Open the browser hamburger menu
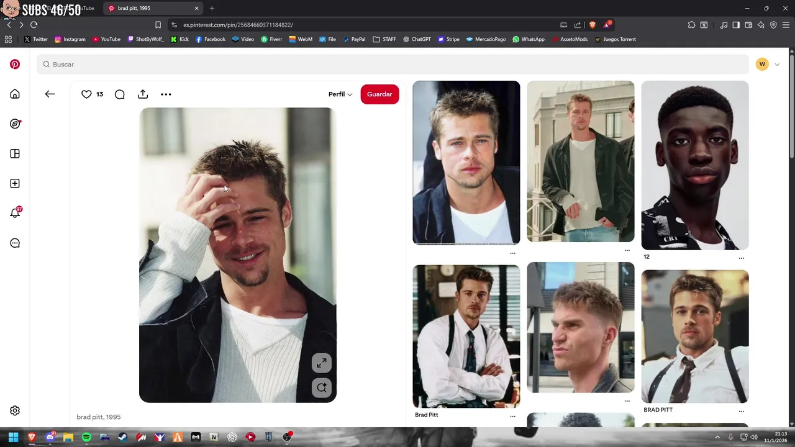 coord(786,25)
